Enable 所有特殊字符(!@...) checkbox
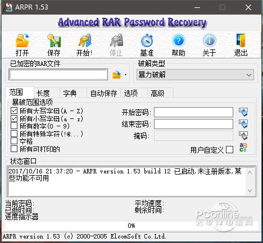263x243 pixels. coord(14,134)
